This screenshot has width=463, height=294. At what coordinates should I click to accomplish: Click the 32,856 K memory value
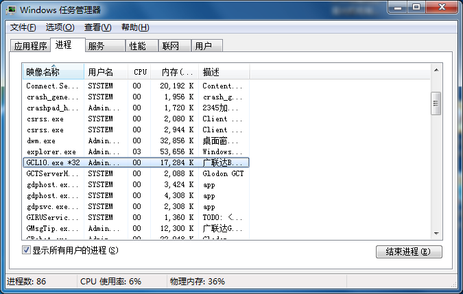click(x=176, y=140)
